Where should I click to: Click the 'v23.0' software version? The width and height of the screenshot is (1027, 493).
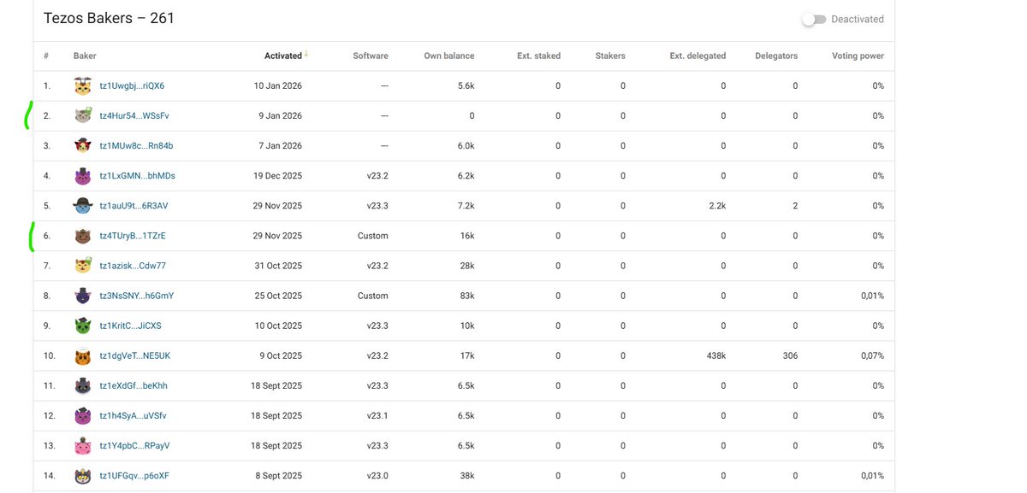(x=377, y=475)
